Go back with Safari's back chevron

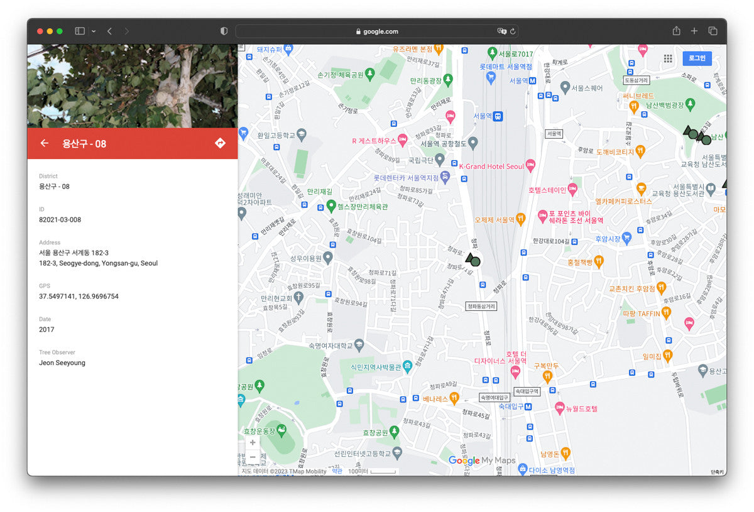(109, 31)
